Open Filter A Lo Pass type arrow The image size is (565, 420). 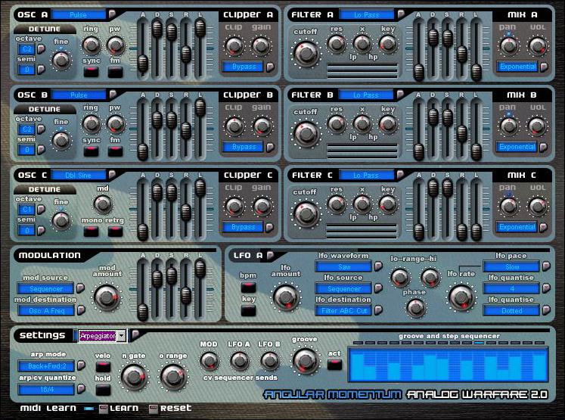coord(401,14)
